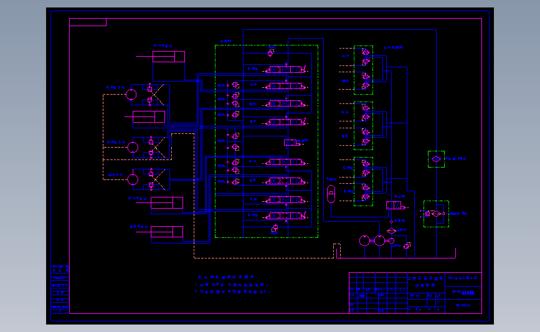Click the uppermost hydraulic motor circle
This screenshot has height=332, width=540.
tap(131, 94)
